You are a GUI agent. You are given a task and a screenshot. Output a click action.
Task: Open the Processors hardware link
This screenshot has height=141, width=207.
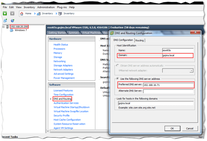click(x=59, y=49)
